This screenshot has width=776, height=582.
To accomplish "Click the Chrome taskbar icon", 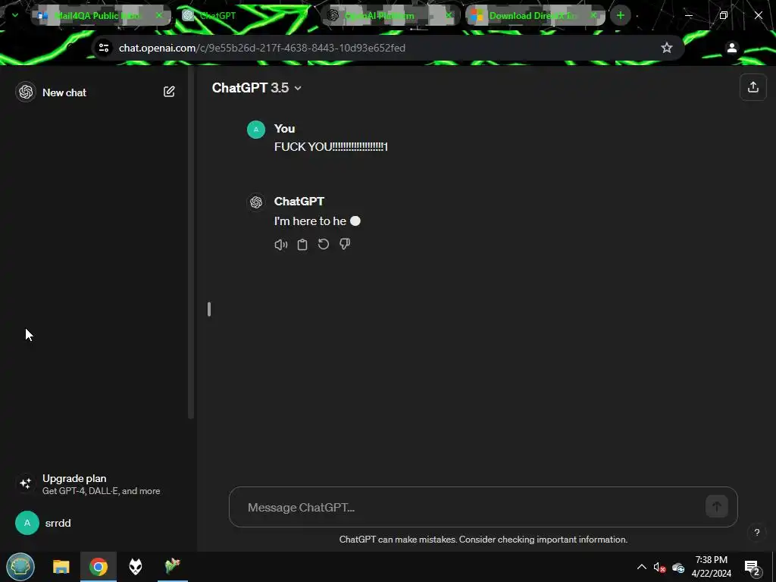I will point(99,567).
